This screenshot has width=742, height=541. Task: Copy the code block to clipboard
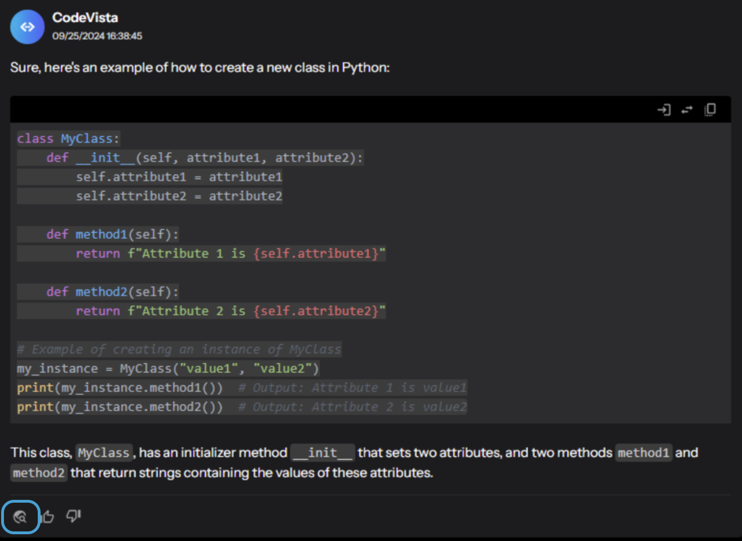pos(710,109)
